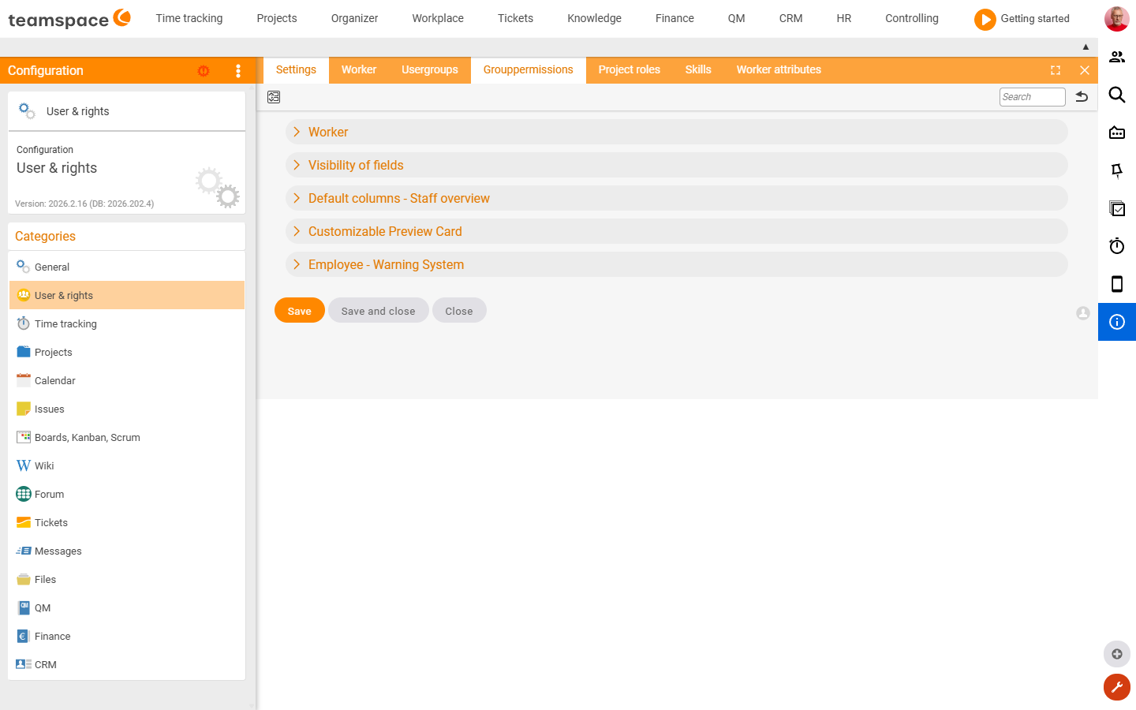The height and width of the screenshot is (710, 1136).
Task: Open Organizer in top menu
Action: [355, 18]
